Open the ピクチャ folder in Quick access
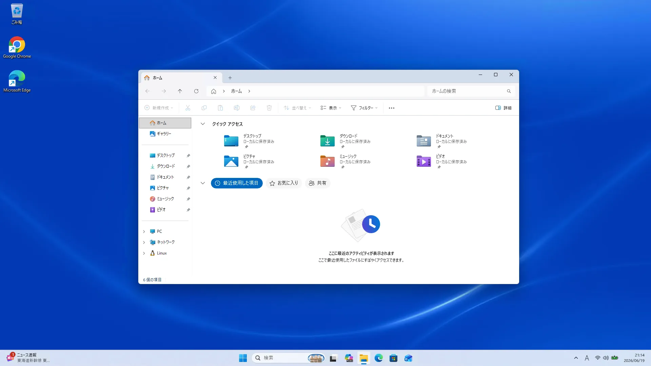 point(249,161)
